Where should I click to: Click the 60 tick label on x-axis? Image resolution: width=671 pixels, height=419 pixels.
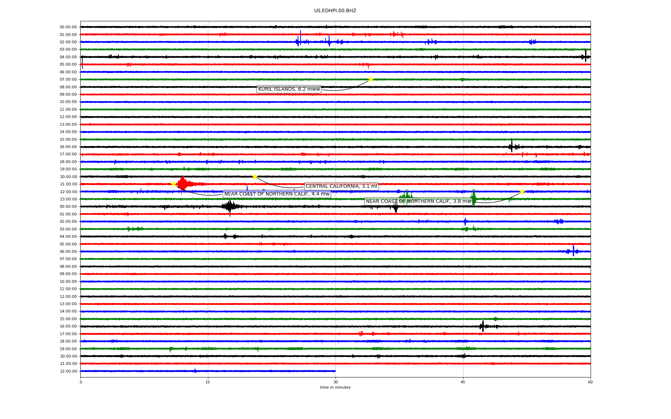click(590, 382)
